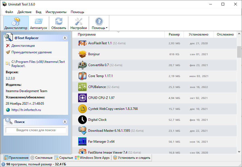Click the Download Master icon

point(82,131)
